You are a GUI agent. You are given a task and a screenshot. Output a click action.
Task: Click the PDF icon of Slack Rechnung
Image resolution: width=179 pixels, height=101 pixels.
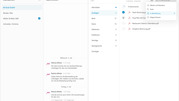(x=129, y=12)
